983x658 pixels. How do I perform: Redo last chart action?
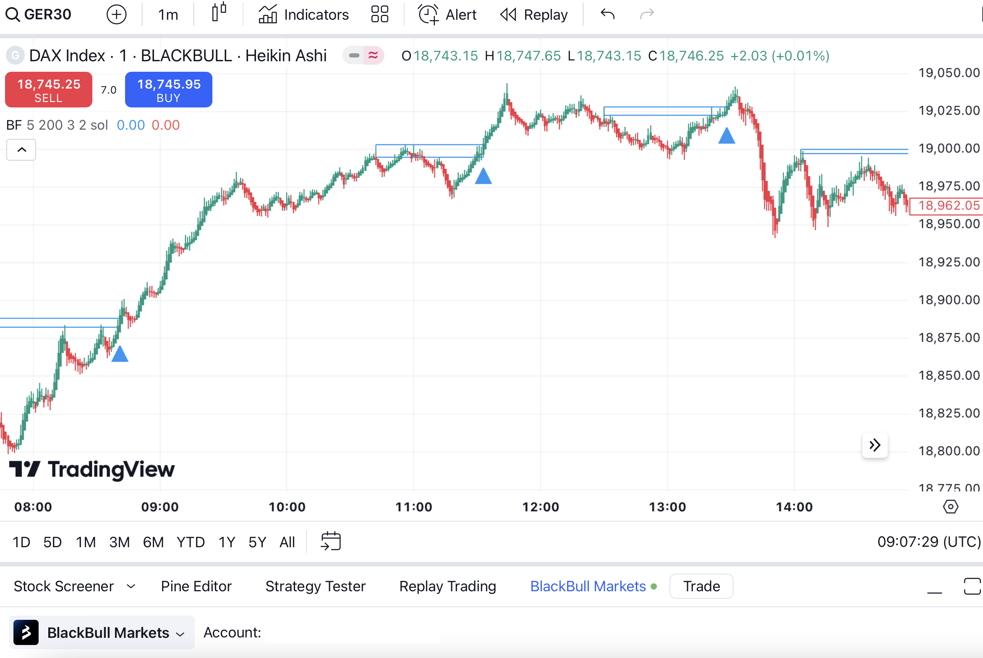[x=647, y=14]
